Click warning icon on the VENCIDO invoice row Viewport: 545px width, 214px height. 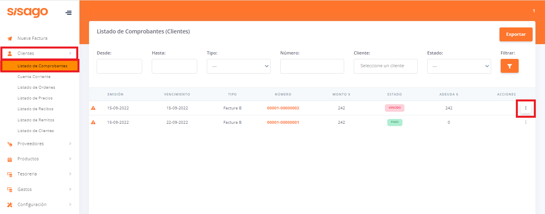point(93,108)
